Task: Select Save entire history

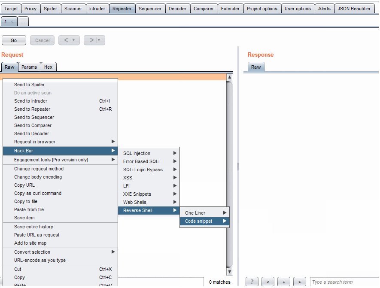Action: (x=61, y=227)
